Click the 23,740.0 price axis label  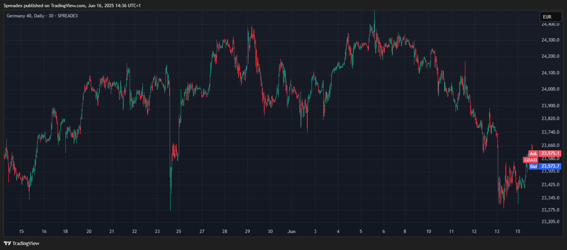click(x=550, y=132)
